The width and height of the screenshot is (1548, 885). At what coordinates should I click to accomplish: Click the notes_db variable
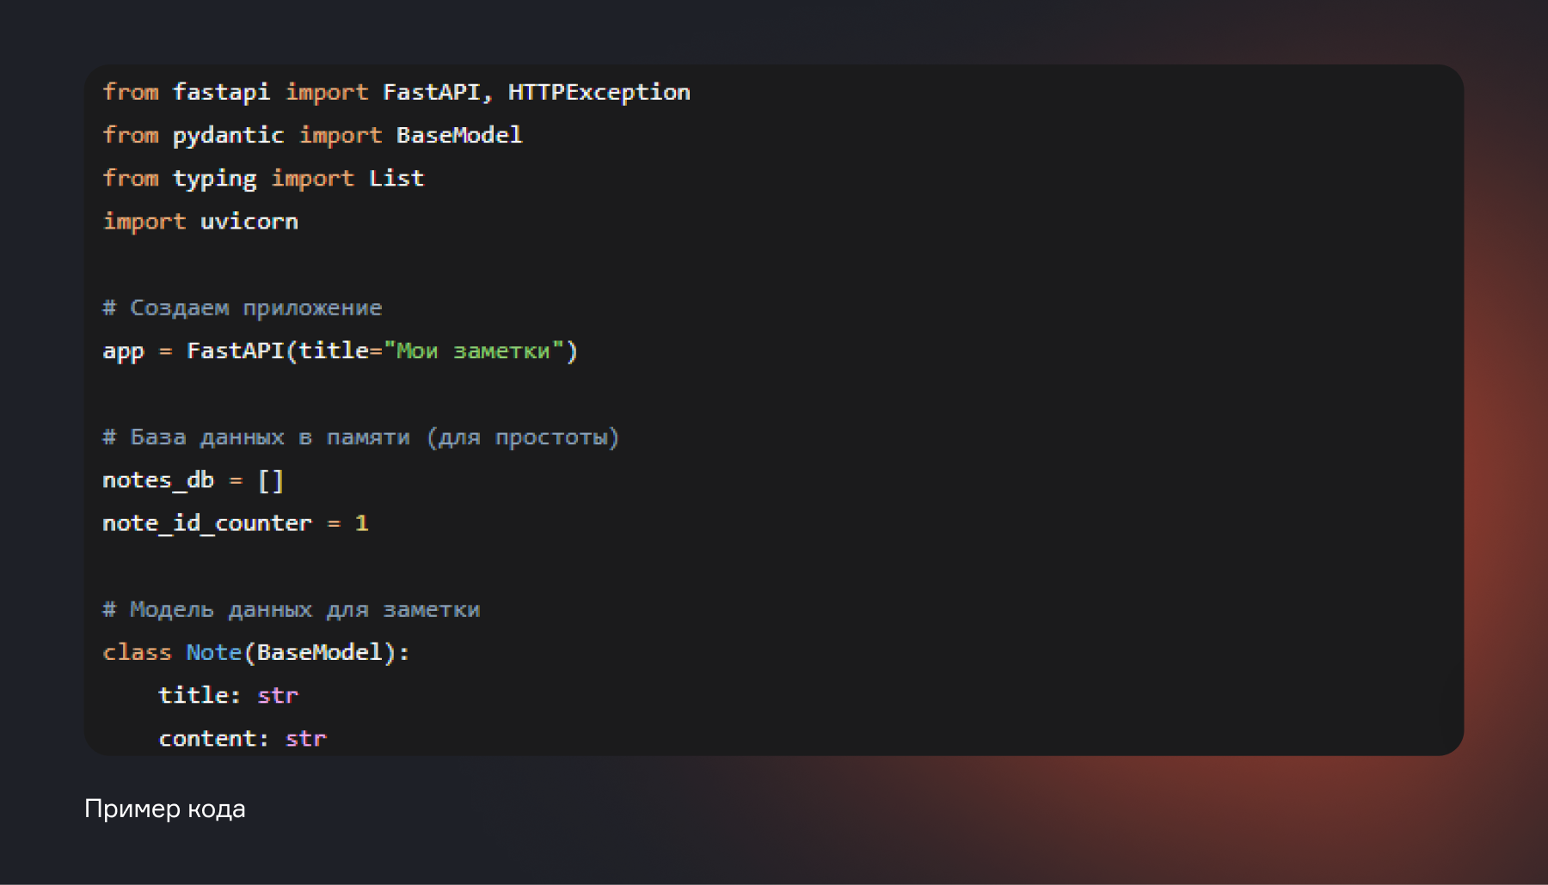(157, 480)
